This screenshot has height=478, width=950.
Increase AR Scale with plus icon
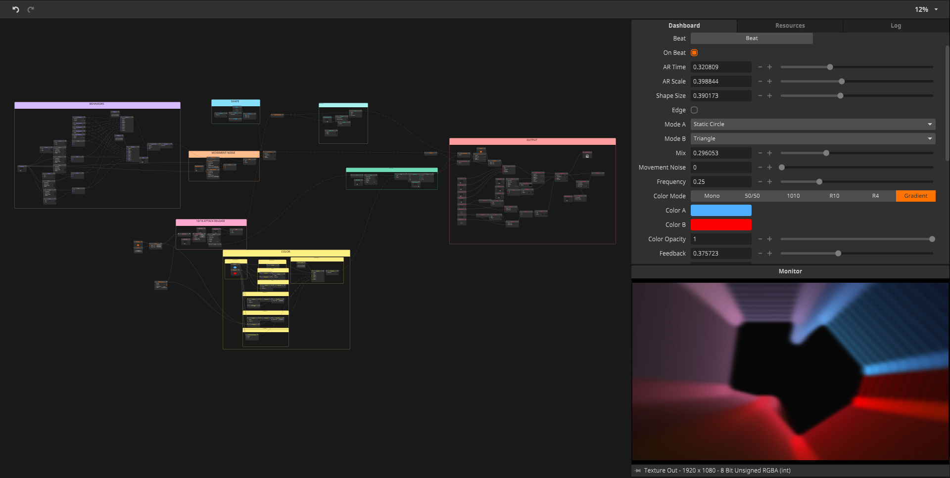pos(769,82)
